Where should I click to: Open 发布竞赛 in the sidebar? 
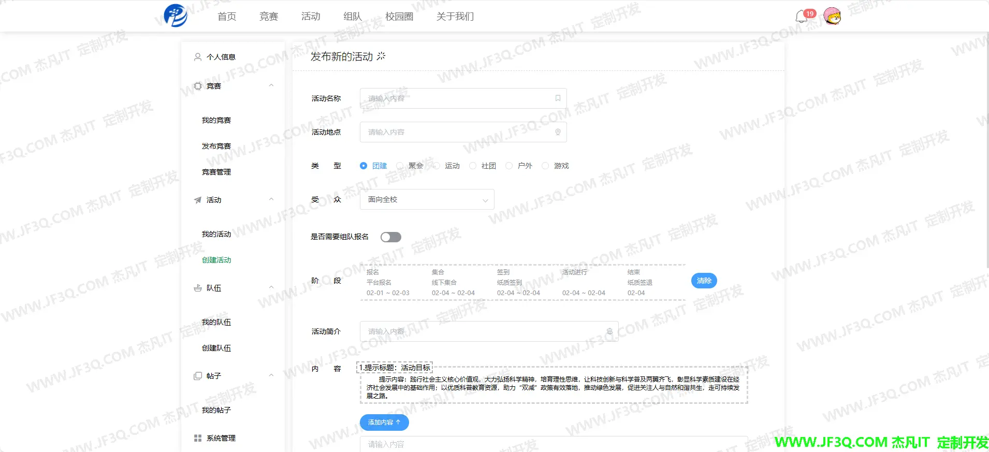(x=216, y=146)
